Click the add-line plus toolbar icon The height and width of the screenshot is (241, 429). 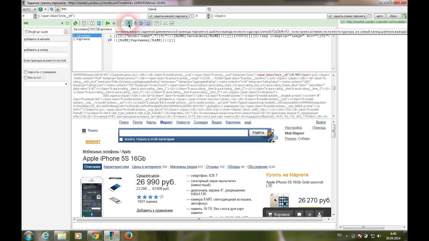(x=148, y=23)
